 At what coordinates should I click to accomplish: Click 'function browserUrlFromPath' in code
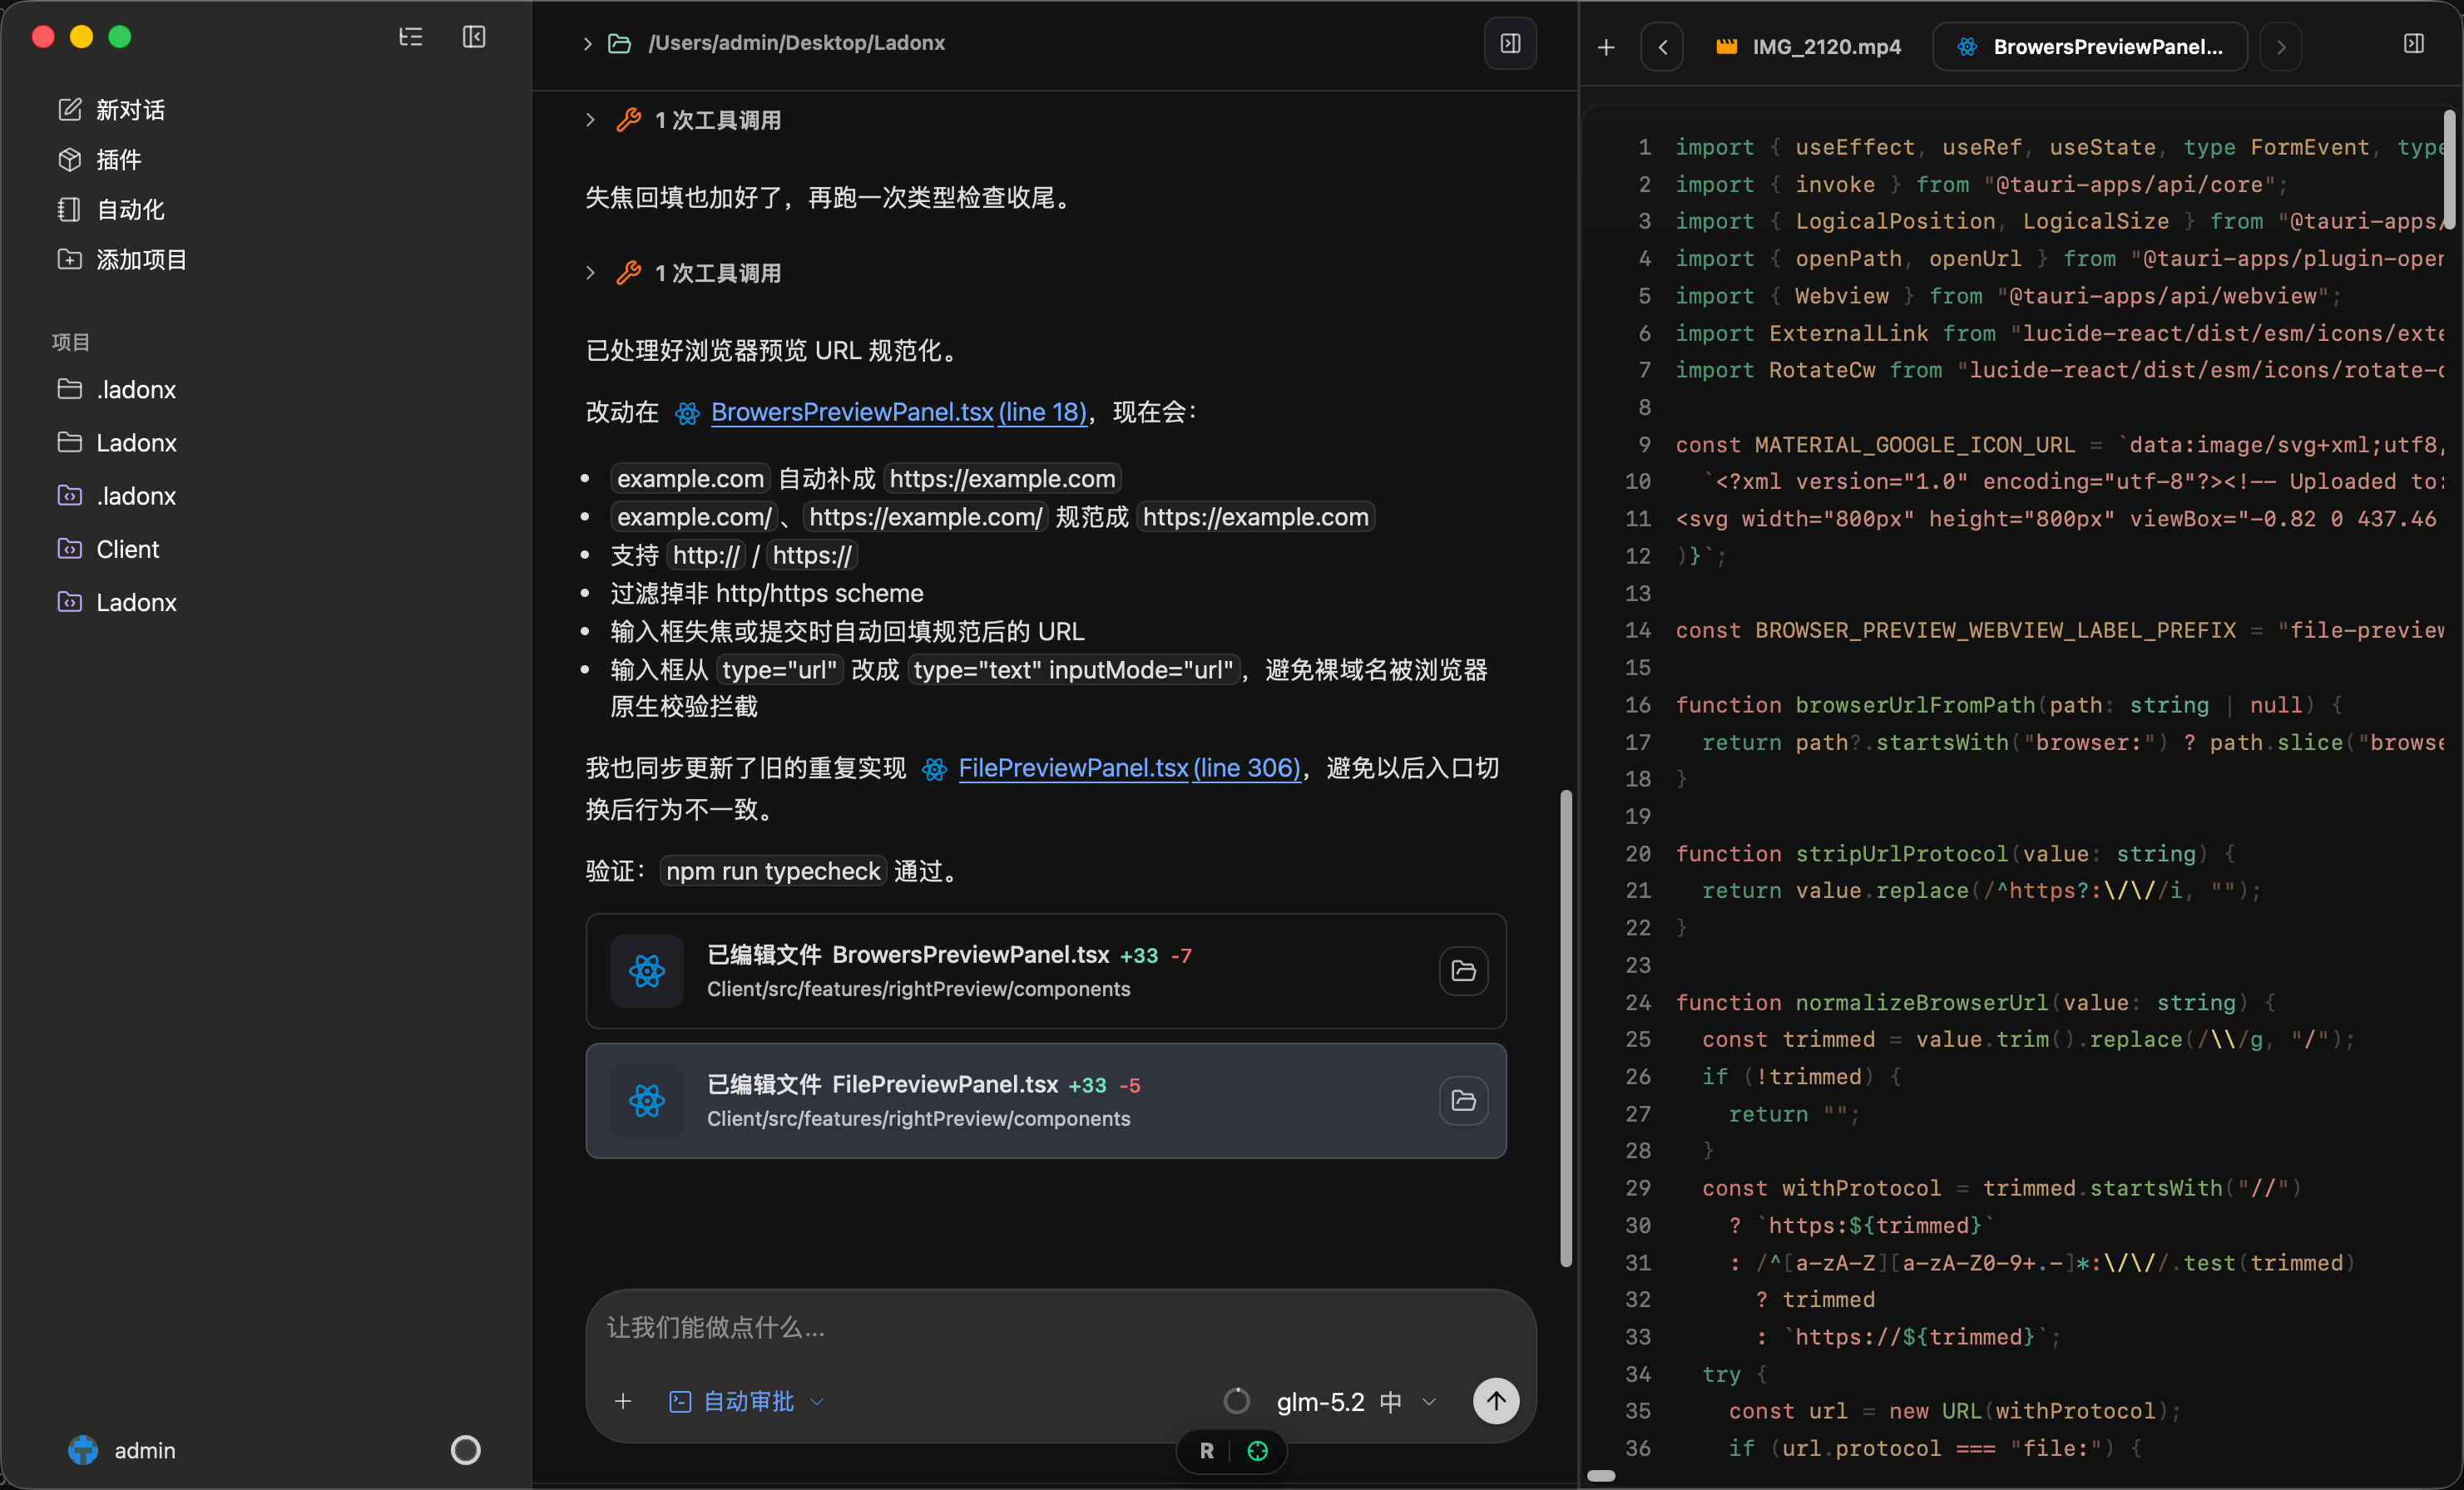1855,704
